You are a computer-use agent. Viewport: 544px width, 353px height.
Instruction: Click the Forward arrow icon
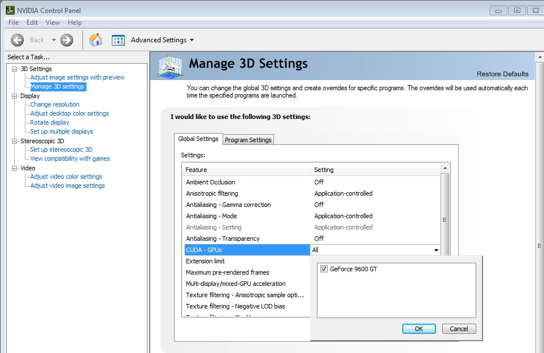click(x=67, y=40)
